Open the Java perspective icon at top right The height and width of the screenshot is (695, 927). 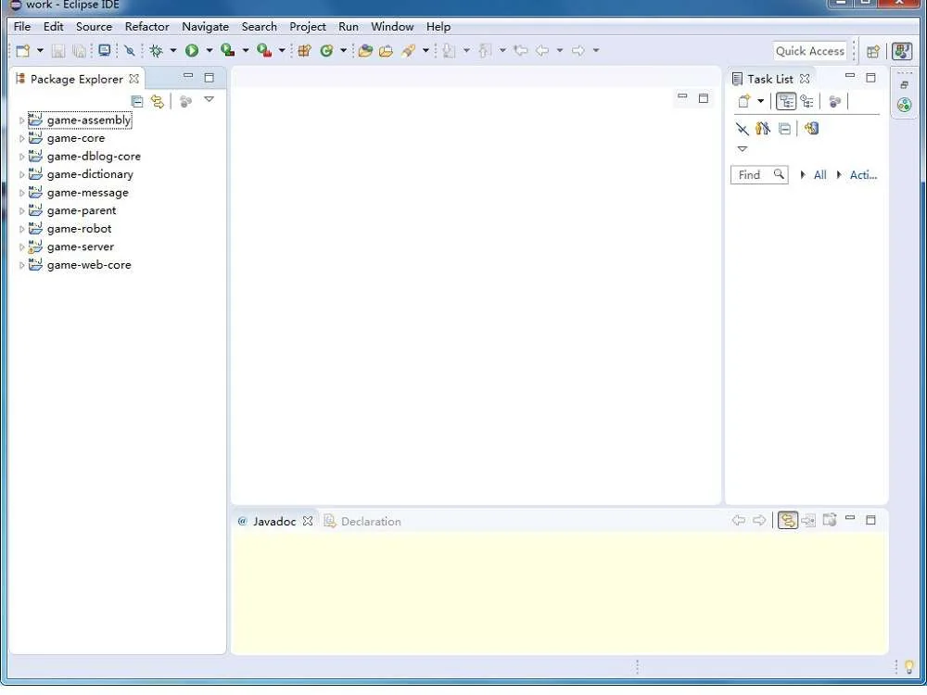pyautogui.click(x=901, y=51)
